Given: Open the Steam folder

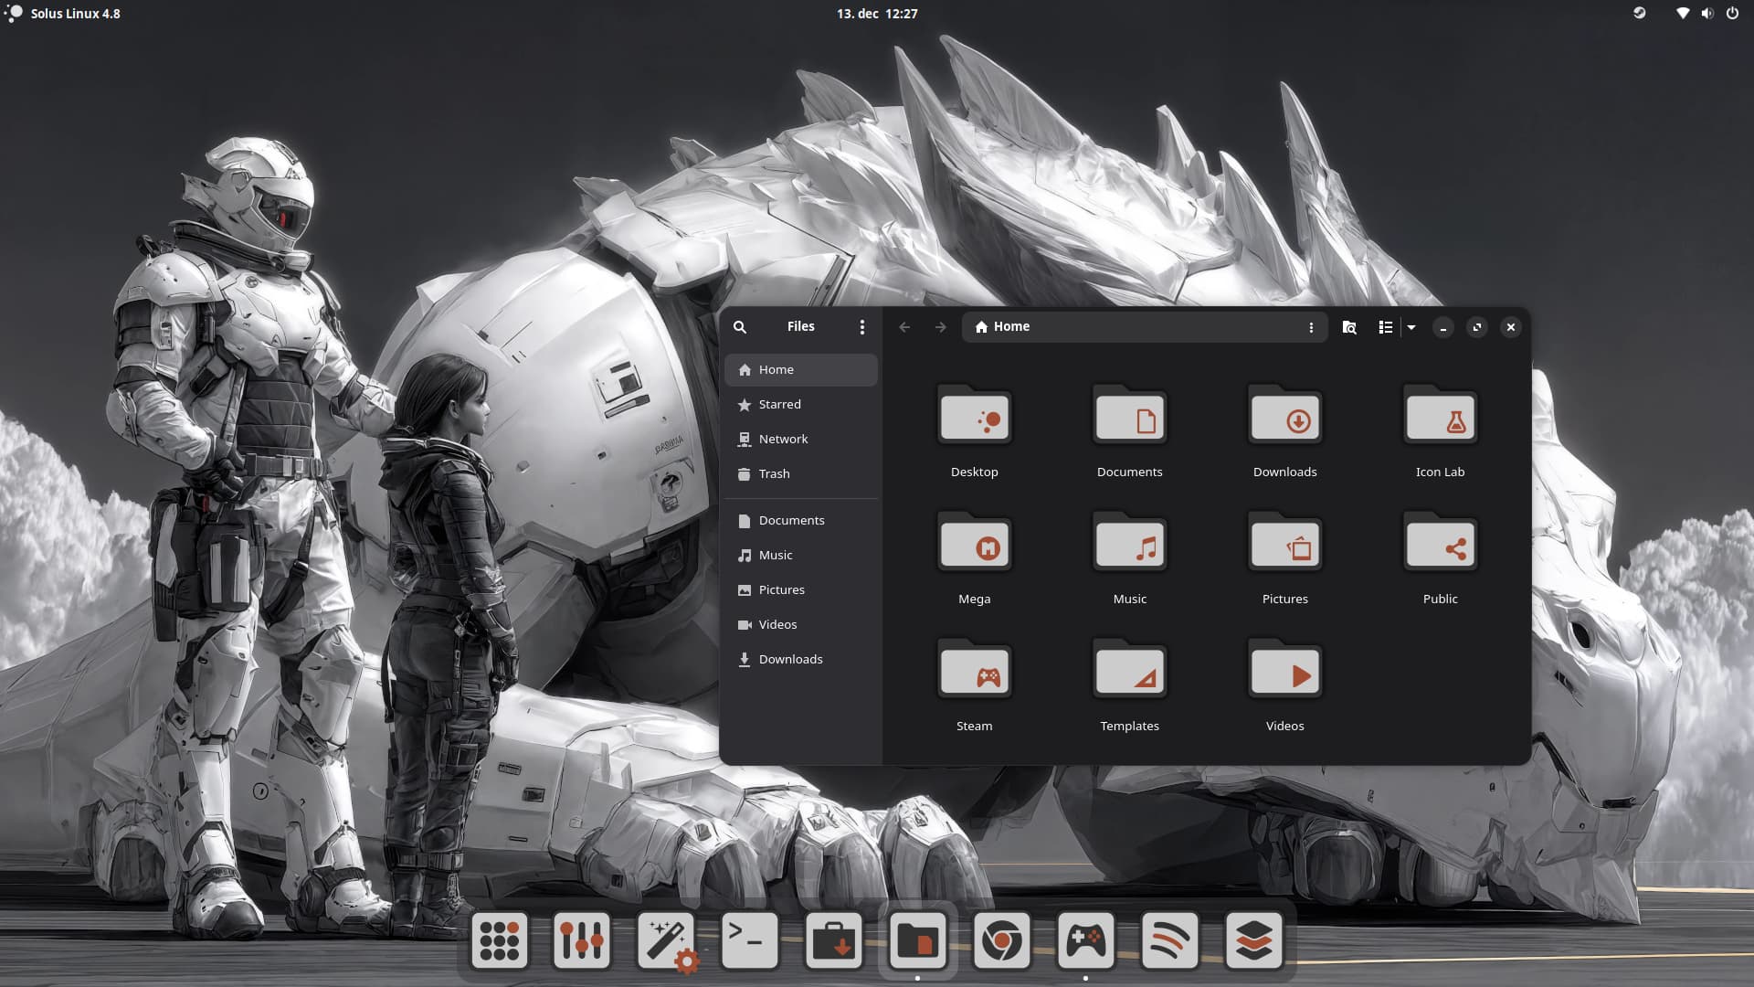Looking at the screenshot, I should coord(974,674).
